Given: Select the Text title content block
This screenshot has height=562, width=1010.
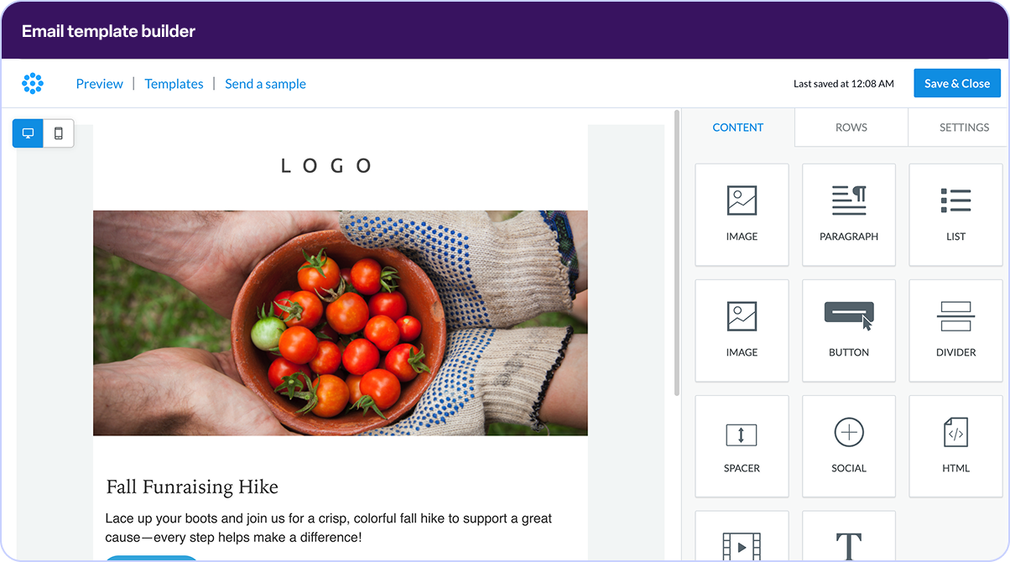Looking at the screenshot, I should (x=848, y=541).
